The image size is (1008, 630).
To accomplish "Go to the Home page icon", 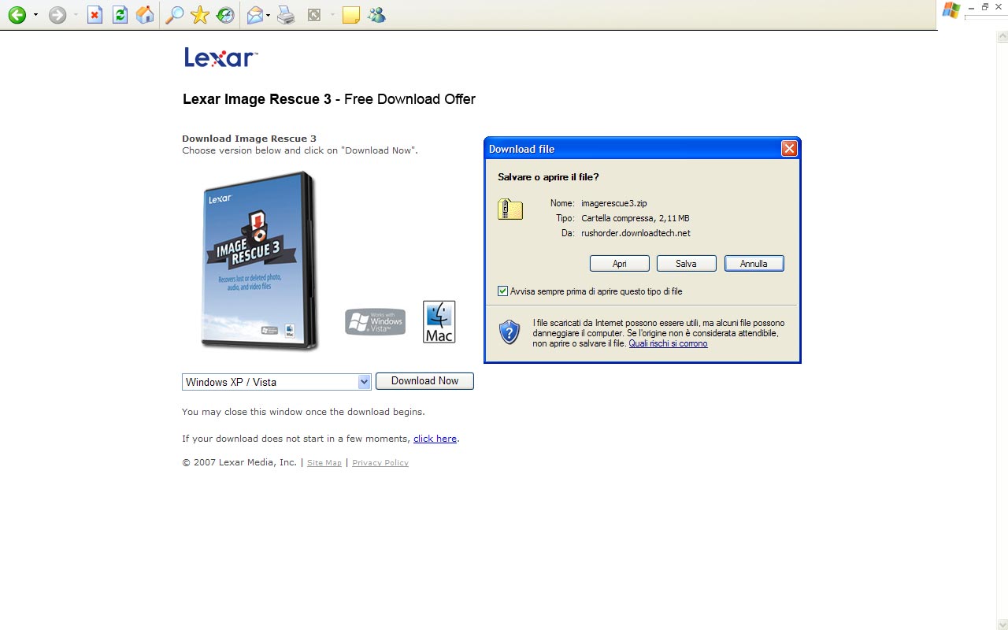I will click(145, 15).
